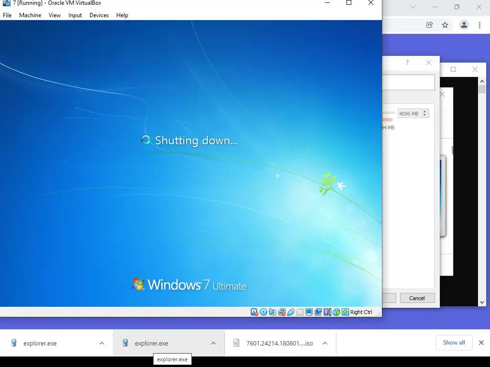Click the Shutting down text in VM
Image resolution: width=490 pixels, height=367 pixels.
(196, 141)
